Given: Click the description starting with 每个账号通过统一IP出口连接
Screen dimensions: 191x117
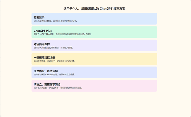Looking at the screenshot, I should click(58, 88).
